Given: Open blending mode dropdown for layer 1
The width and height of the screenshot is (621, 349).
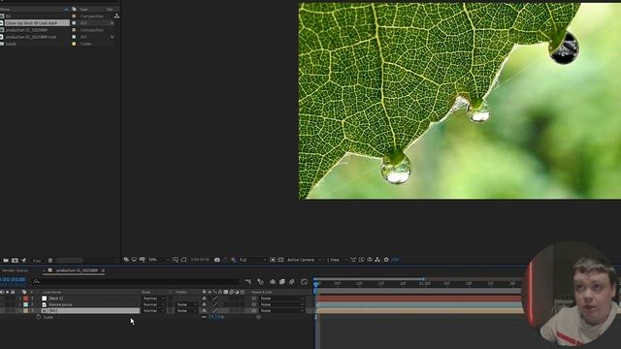Looking at the screenshot, I should (153, 299).
